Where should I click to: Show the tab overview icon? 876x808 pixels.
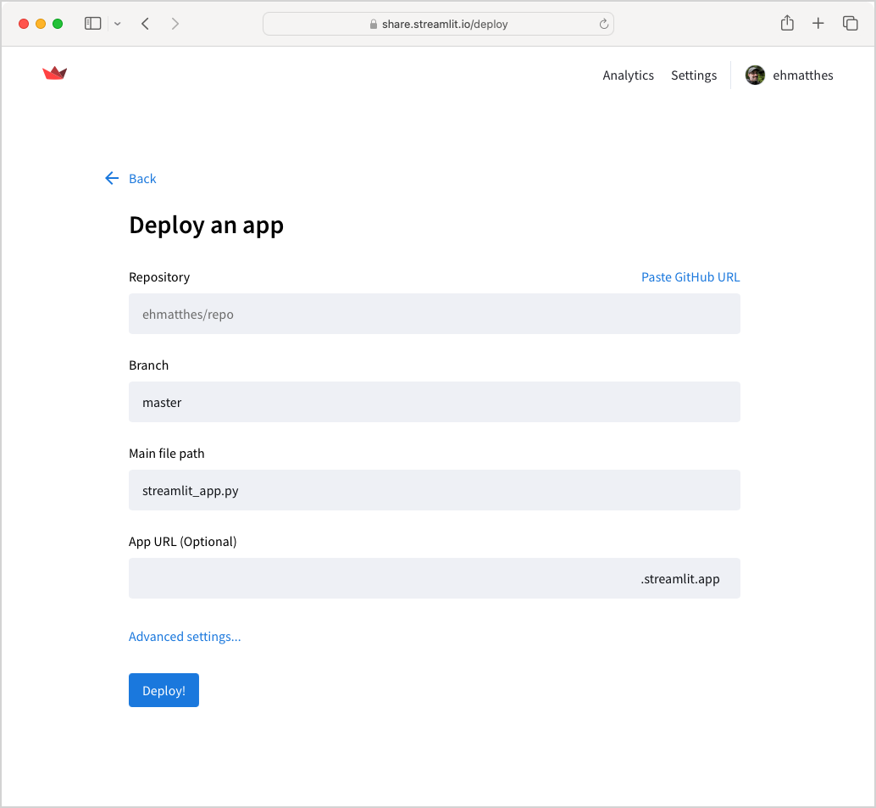click(851, 24)
